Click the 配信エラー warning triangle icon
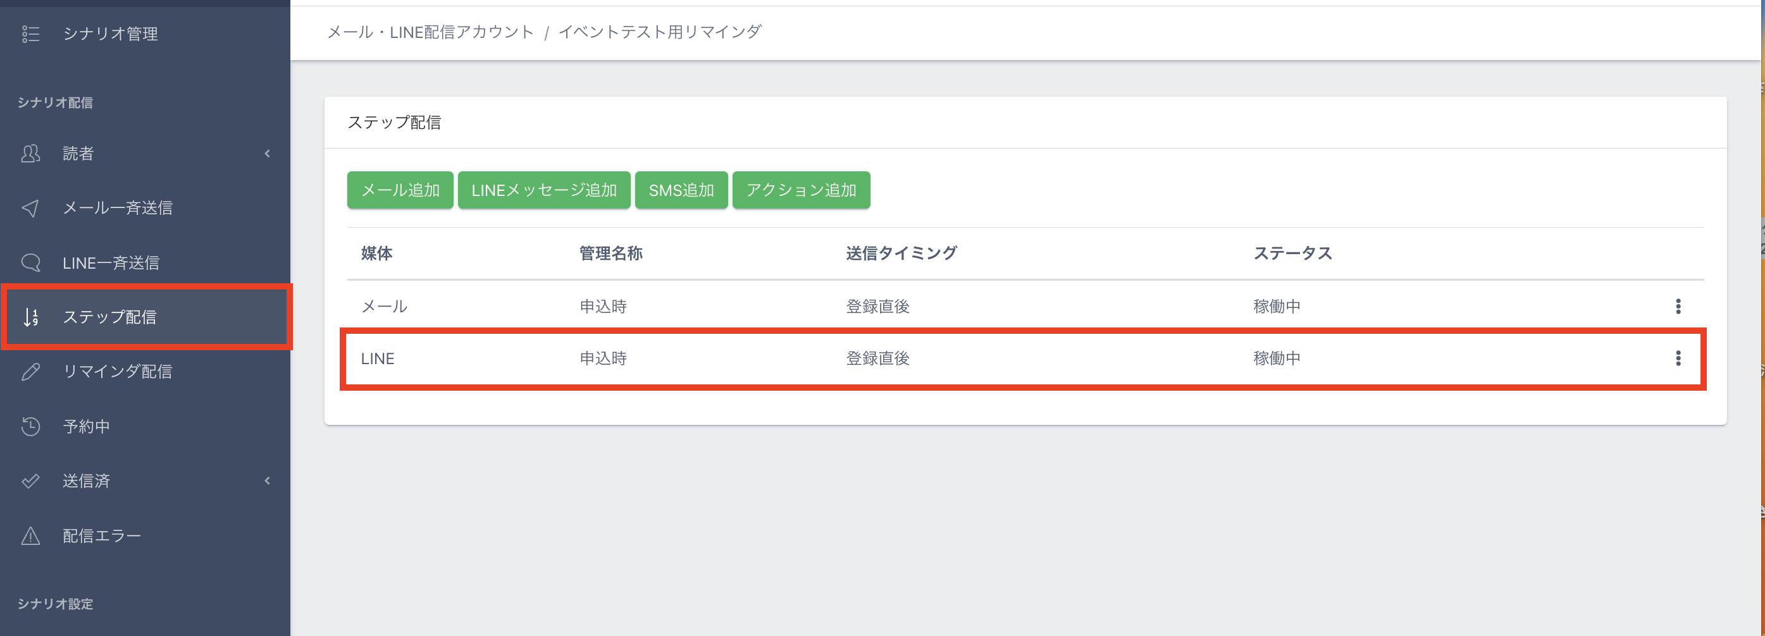This screenshot has height=636, width=1765. pos(31,535)
